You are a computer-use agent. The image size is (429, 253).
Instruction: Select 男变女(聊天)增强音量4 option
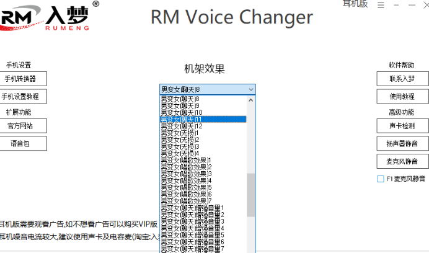pos(203,228)
